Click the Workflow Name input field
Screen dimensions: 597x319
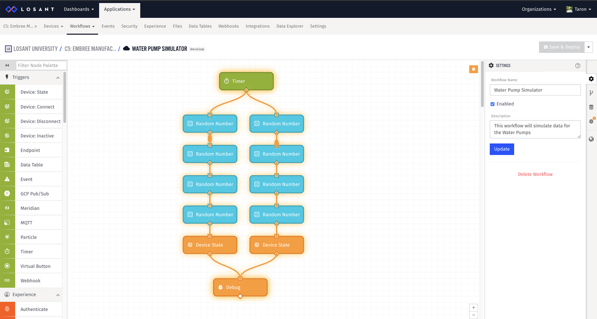(x=535, y=90)
